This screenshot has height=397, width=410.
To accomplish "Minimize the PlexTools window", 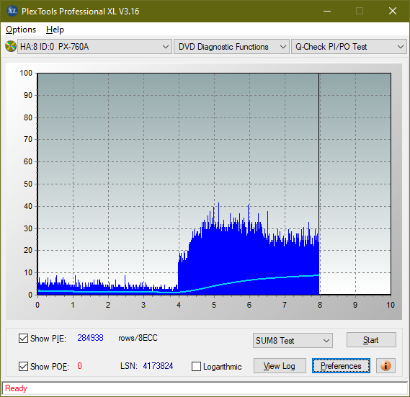I will [x=327, y=11].
